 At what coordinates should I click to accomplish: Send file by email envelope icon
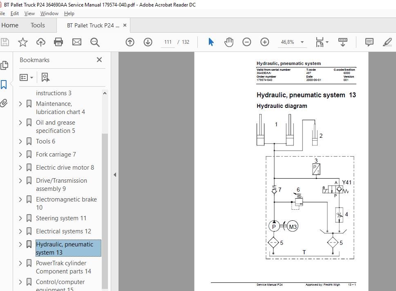click(77, 42)
